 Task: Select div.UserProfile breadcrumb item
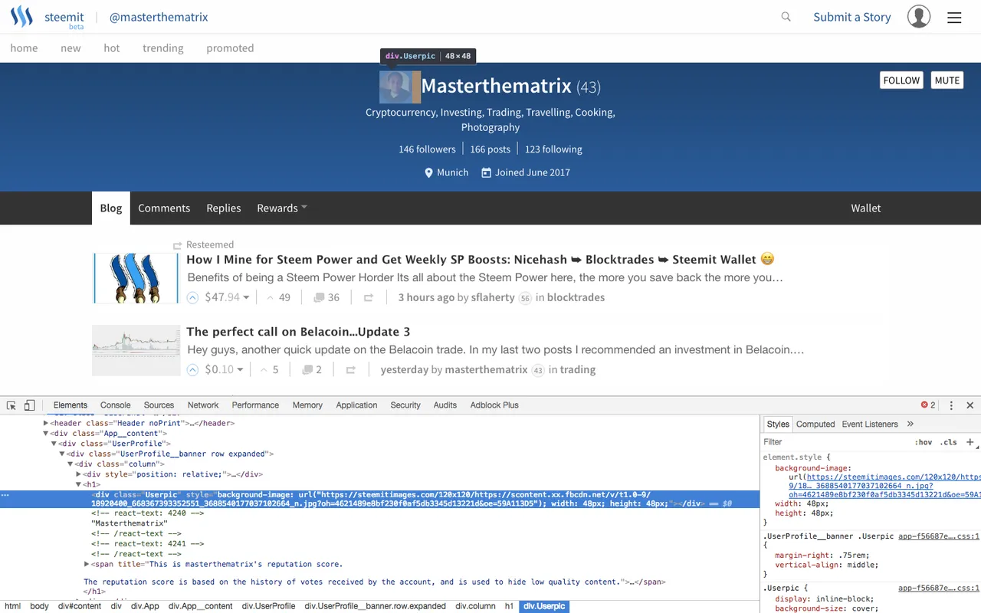click(x=268, y=606)
